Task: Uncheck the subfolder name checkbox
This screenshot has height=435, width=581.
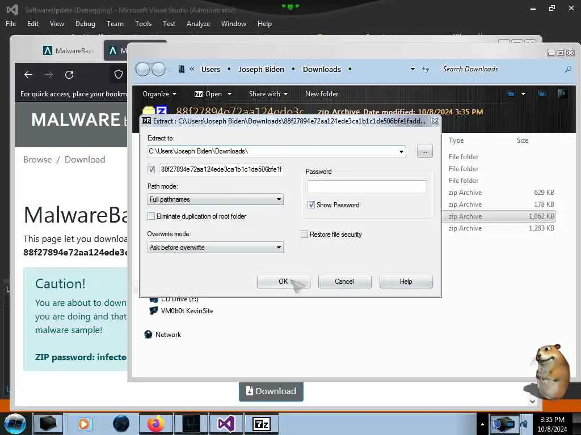Action: (151, 169)
